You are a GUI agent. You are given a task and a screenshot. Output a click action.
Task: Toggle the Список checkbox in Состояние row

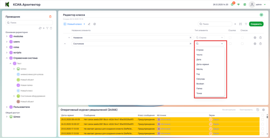(242, 44)
